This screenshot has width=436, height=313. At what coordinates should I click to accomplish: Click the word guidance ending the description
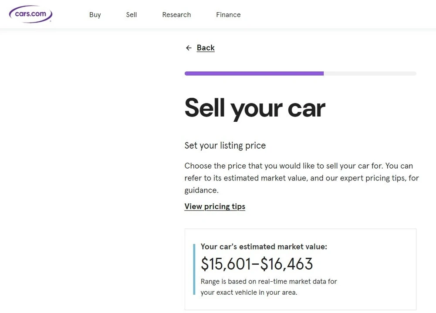pyautogui.click(x=202, y=190)
